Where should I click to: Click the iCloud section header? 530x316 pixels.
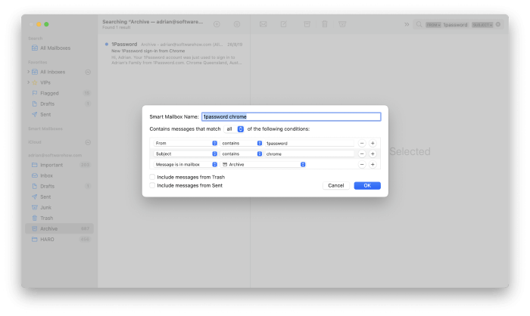pyautogui.click(x=35, y=142)
